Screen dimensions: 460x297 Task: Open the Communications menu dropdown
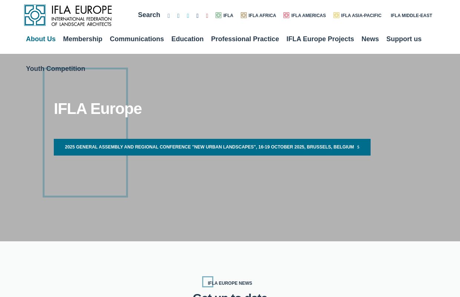(x=137, y=39)
